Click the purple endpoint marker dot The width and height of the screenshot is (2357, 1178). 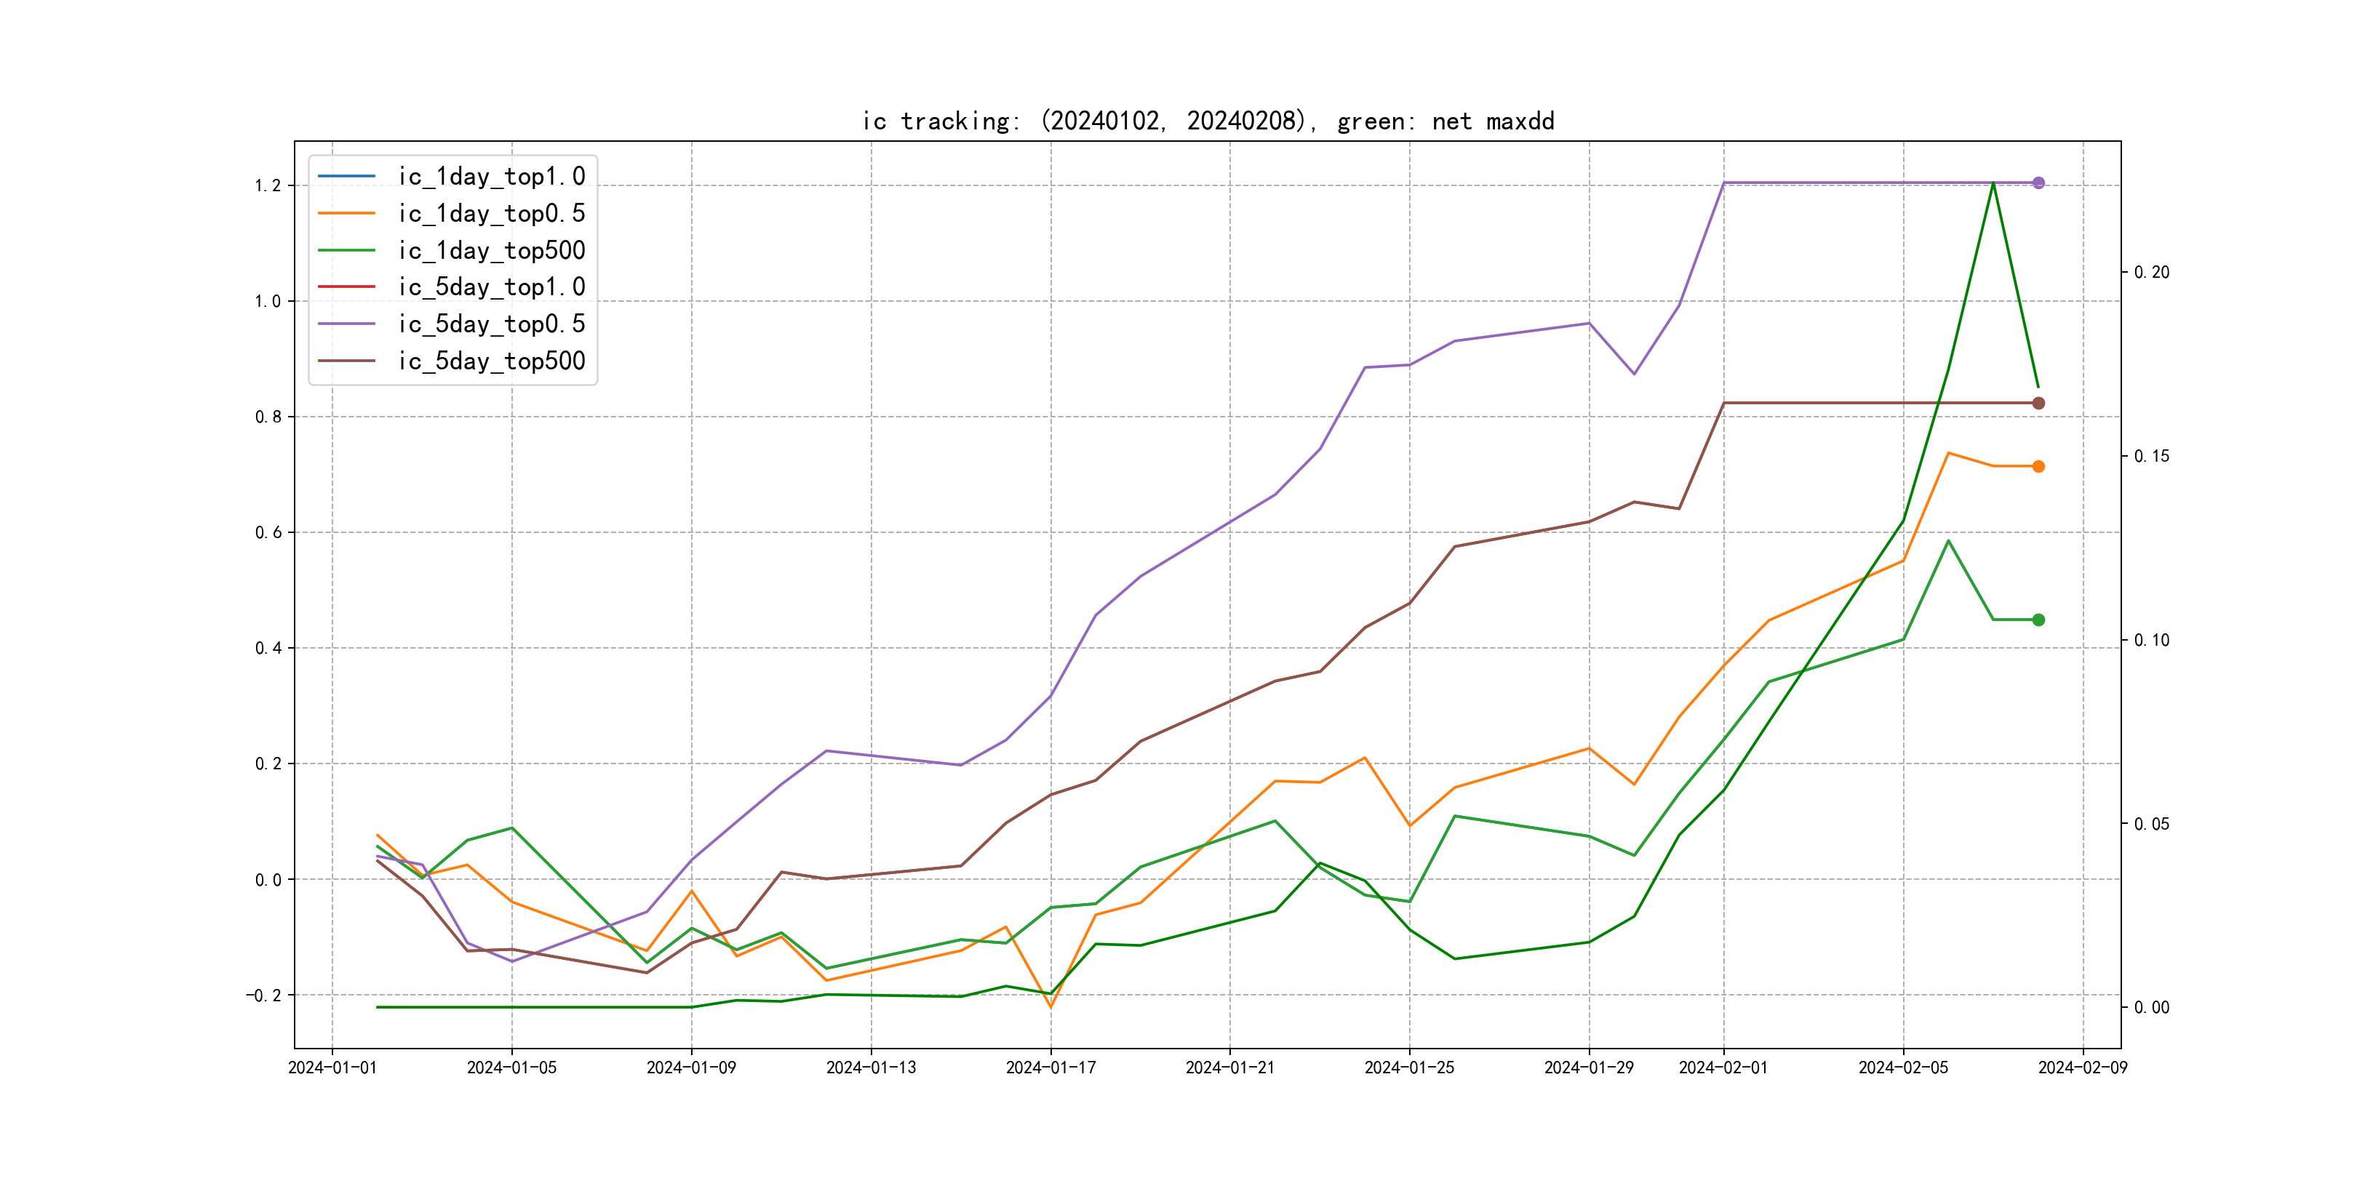pos(2038,183)
